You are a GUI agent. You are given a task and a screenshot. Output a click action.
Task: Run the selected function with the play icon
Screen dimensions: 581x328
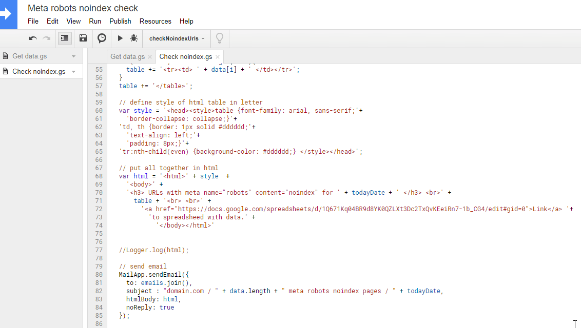(x=120, y=38)
